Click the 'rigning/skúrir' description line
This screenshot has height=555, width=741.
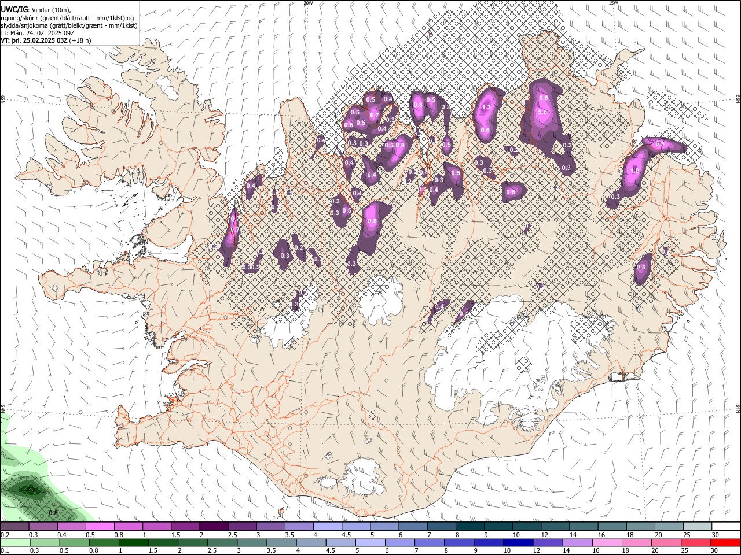68,18
